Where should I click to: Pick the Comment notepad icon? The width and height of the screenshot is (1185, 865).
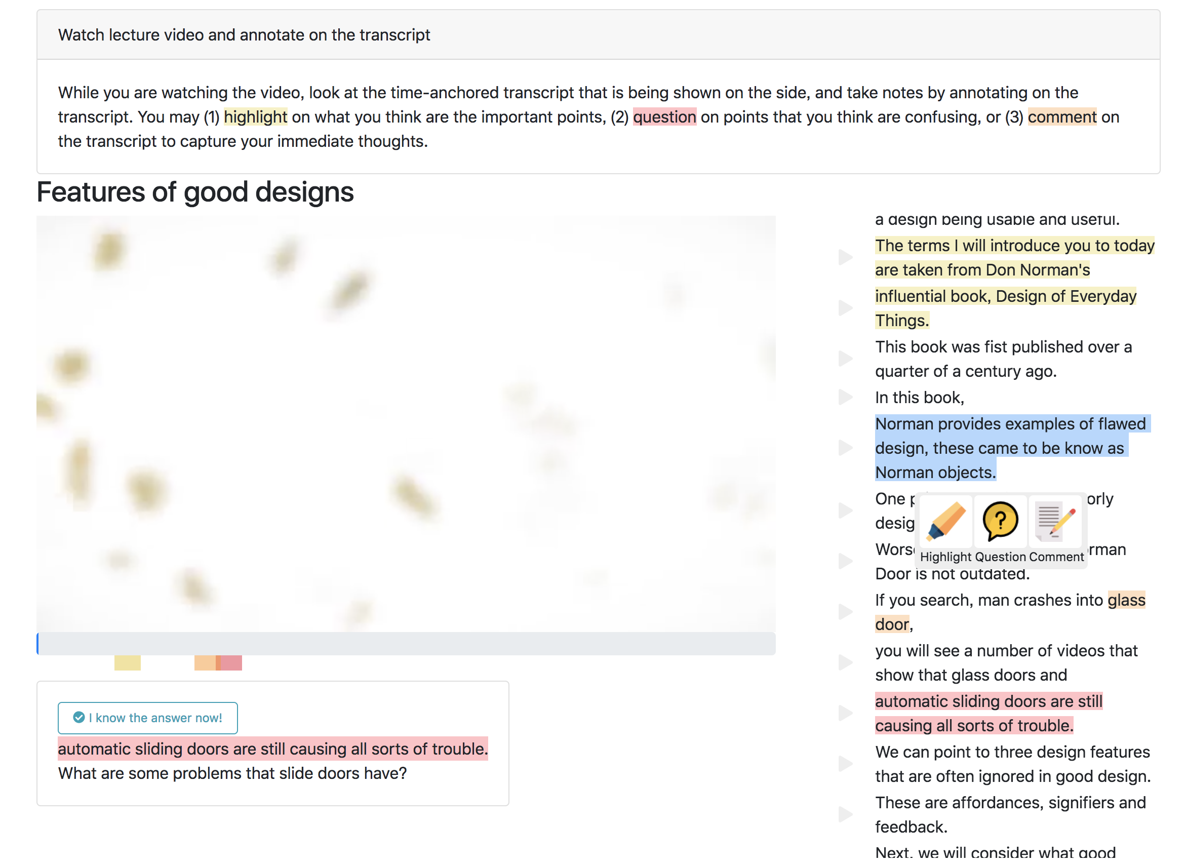click(x=1055, y=521)
